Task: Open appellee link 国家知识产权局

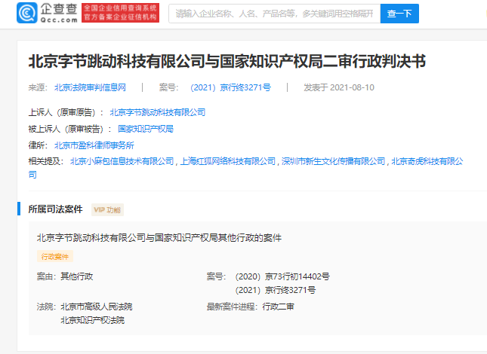Action: point(146,129)
